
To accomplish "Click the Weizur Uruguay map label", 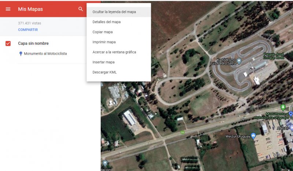I will (x=237, y=137).
